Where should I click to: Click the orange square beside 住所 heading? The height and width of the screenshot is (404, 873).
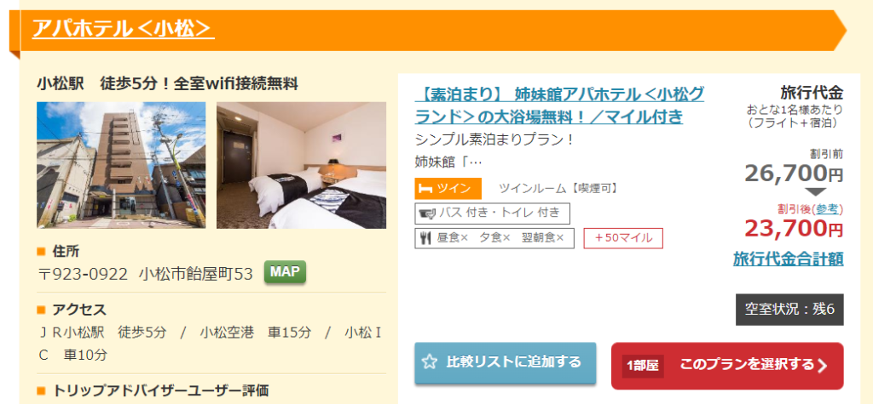coord(41,251)
